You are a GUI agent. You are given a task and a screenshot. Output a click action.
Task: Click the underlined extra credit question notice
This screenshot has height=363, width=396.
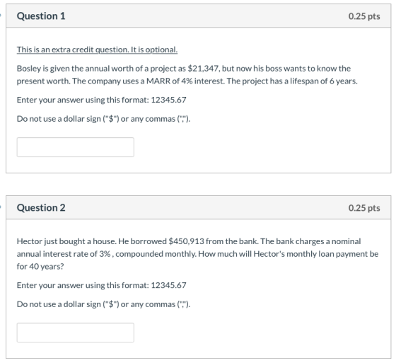click(x=97, y=50)
